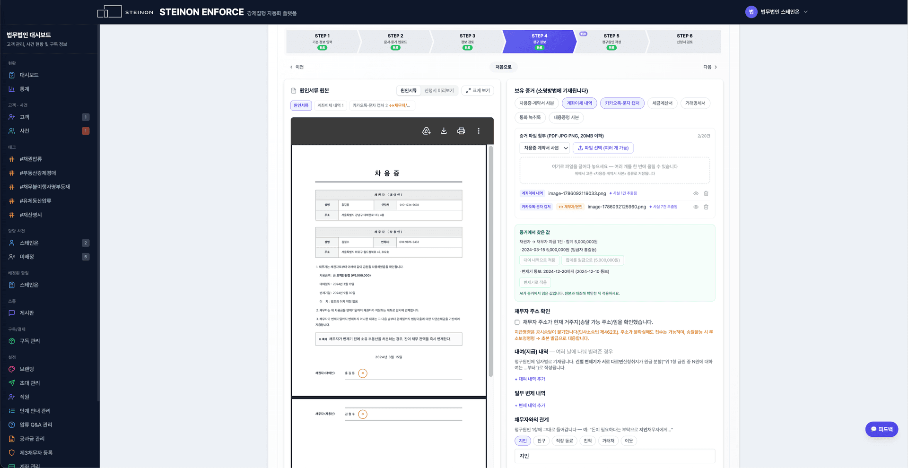Check the 채무자 주소 확인 checkbox
This screenshot has width=908, height=468.
pyautogui.click(x=517, y=322)
